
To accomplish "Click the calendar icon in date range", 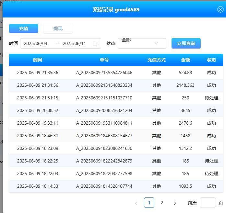I will coord(95,43).
